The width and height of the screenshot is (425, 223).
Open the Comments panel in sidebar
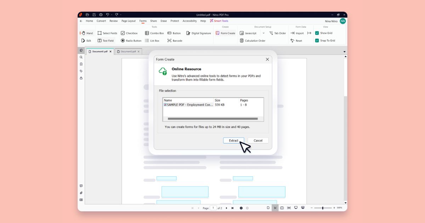[x=81, y=186]
